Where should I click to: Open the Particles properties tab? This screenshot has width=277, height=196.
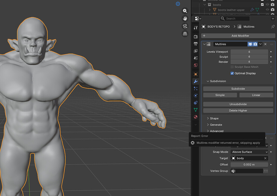(x=196, y=88)
